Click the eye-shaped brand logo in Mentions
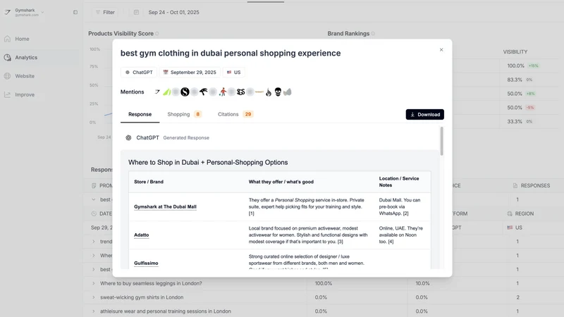 click(204, 92)
